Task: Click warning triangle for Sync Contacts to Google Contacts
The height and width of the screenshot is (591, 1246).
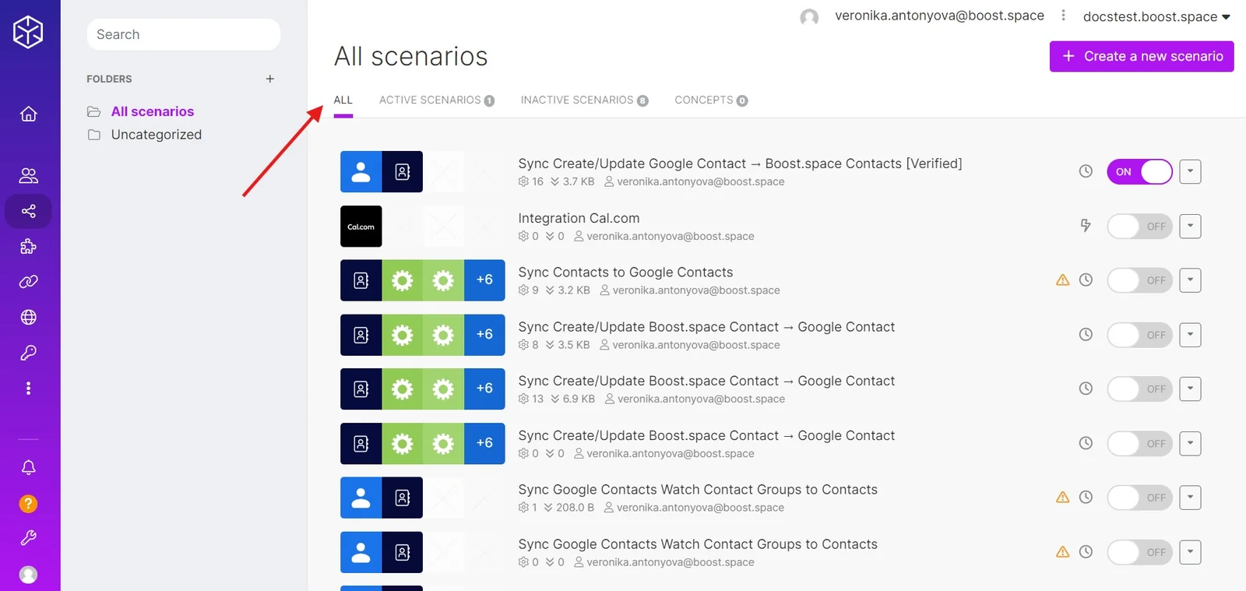Action: click(x=1063, y=280)
